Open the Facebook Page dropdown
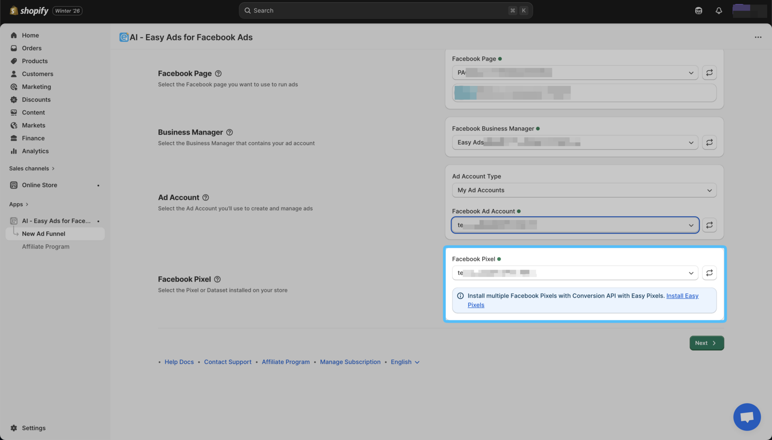This screenshot has width=772, height=440. coord(574,73)
